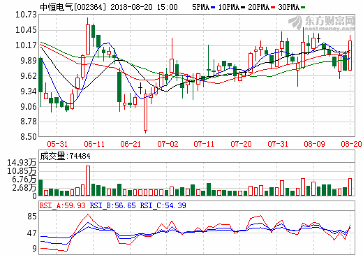Click the red 20PMA legend swatch

[x=273, y=8]
